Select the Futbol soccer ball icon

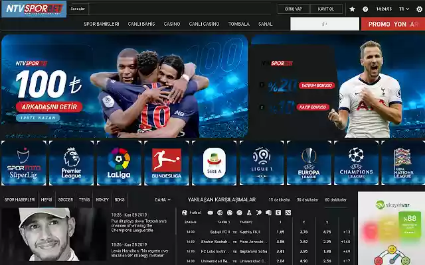pos(185,213)
